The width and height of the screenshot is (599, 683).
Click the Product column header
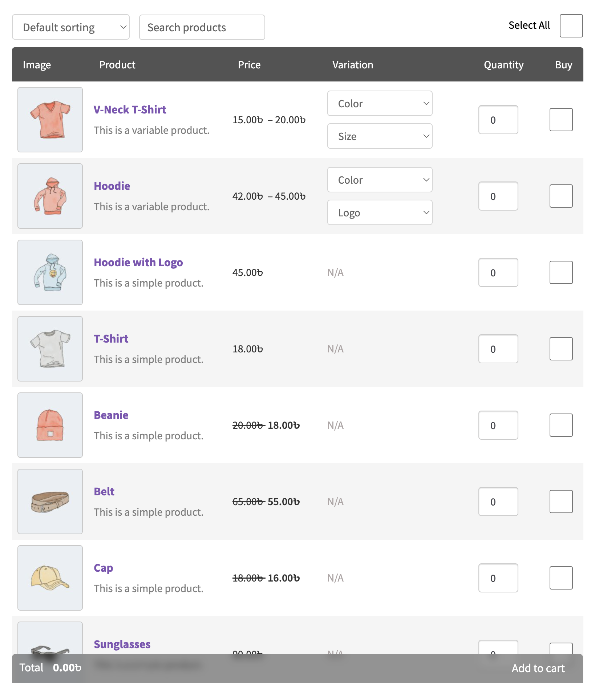pyautogui.click(x=117, y=64)
